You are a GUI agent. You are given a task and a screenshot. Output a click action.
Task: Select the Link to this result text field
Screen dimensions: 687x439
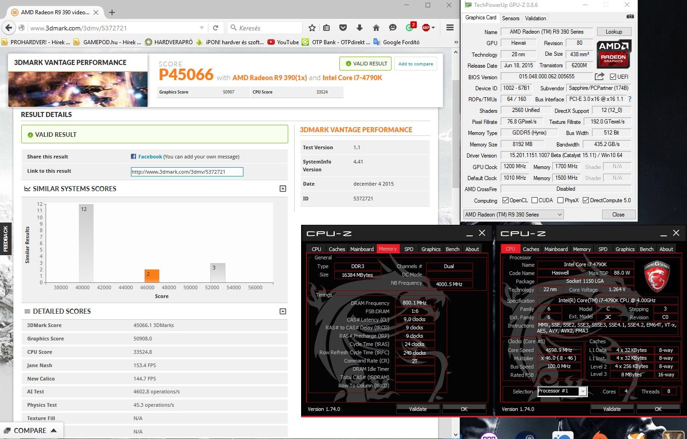(x=187, y=172)
